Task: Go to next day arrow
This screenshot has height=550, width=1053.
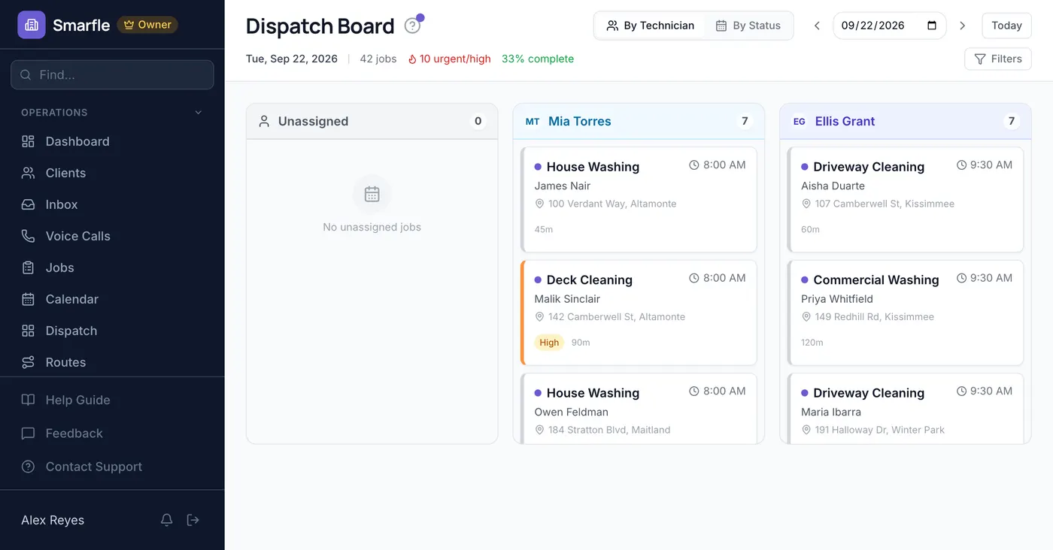Action: (962, 26)
